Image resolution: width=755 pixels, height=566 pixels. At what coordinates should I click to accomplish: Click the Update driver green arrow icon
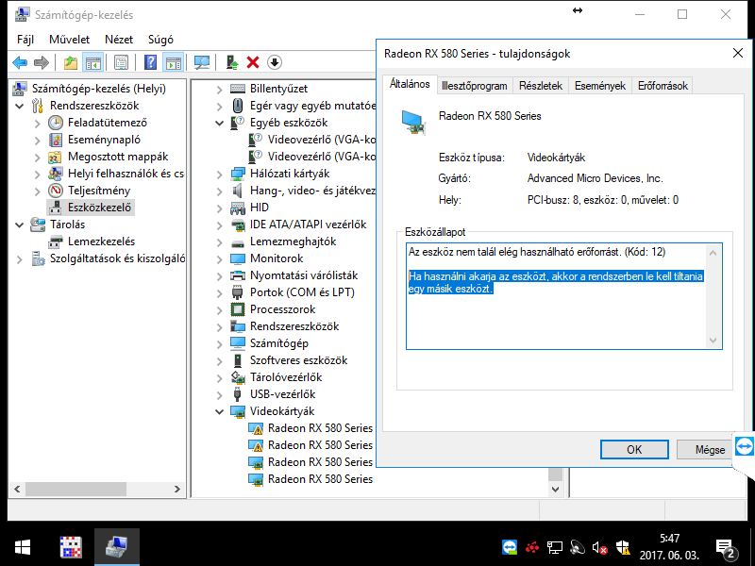(x=232, y=62)
